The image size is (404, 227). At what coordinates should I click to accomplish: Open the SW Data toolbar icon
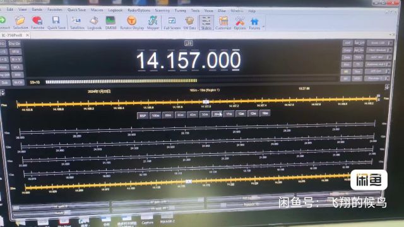click(189, 23)
